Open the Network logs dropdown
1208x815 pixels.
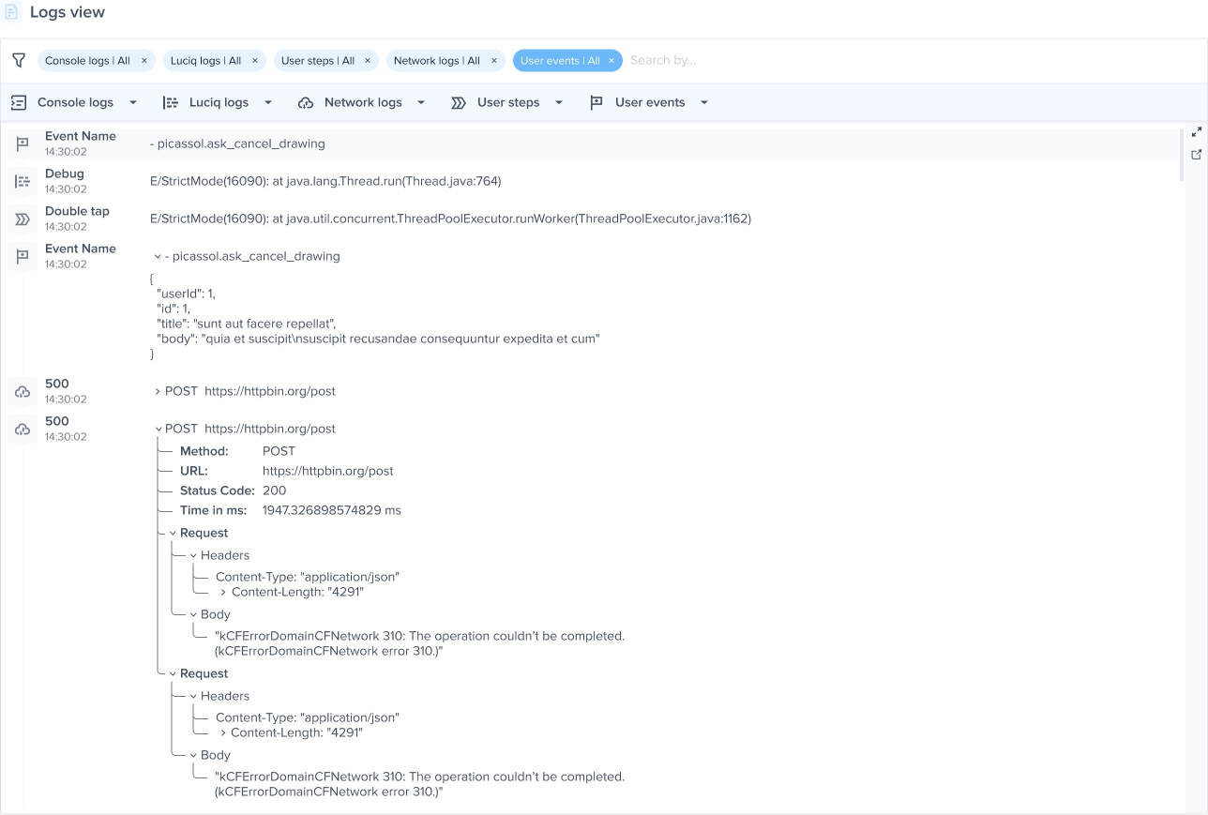(421, 102)
